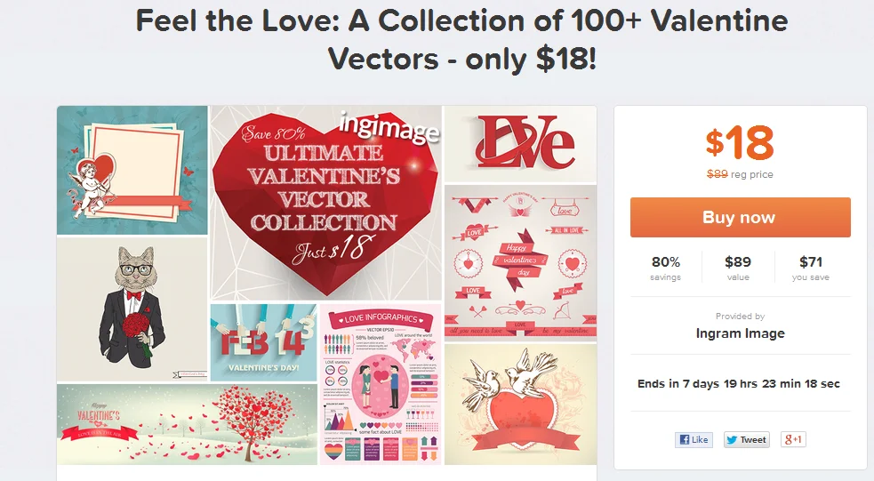Click the two doves on heart image
This screenshot has width=874, height=481.
click(x=521, y=405)
